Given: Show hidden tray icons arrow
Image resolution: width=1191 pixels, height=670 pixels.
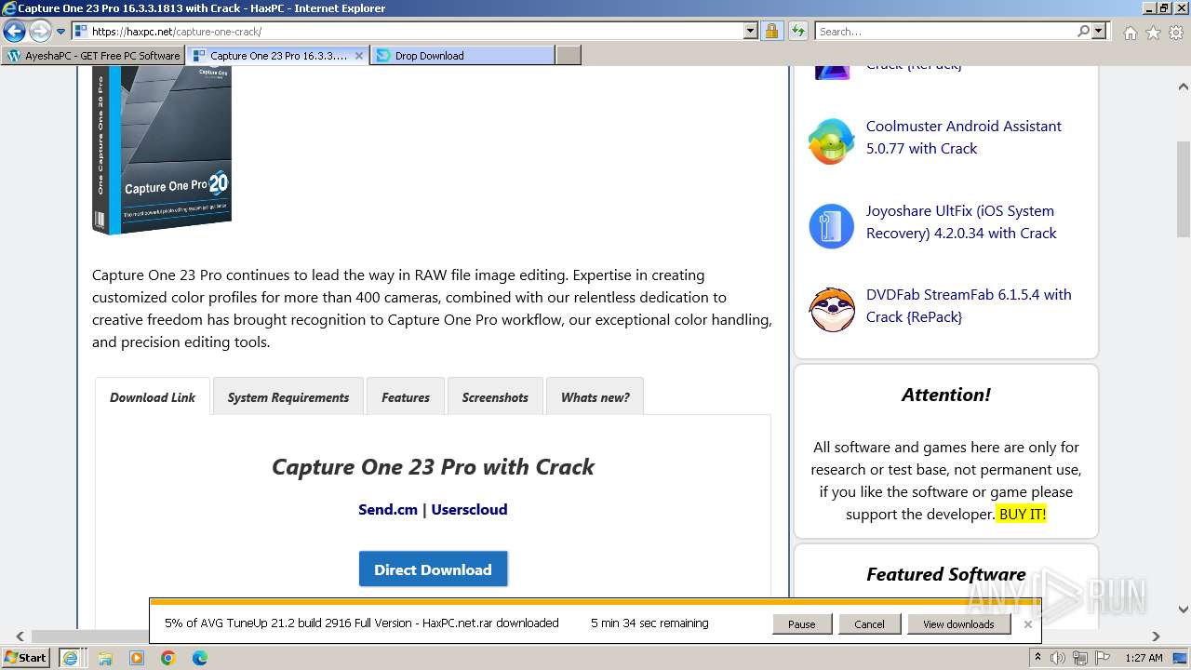Looking at the screenshot, I should (x=1037, y=658).
